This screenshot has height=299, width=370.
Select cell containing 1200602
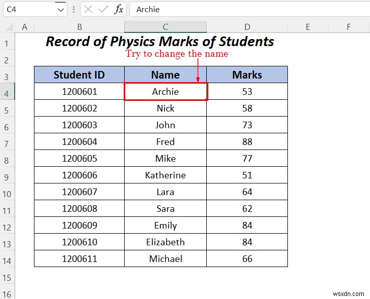tap(79, 108)
